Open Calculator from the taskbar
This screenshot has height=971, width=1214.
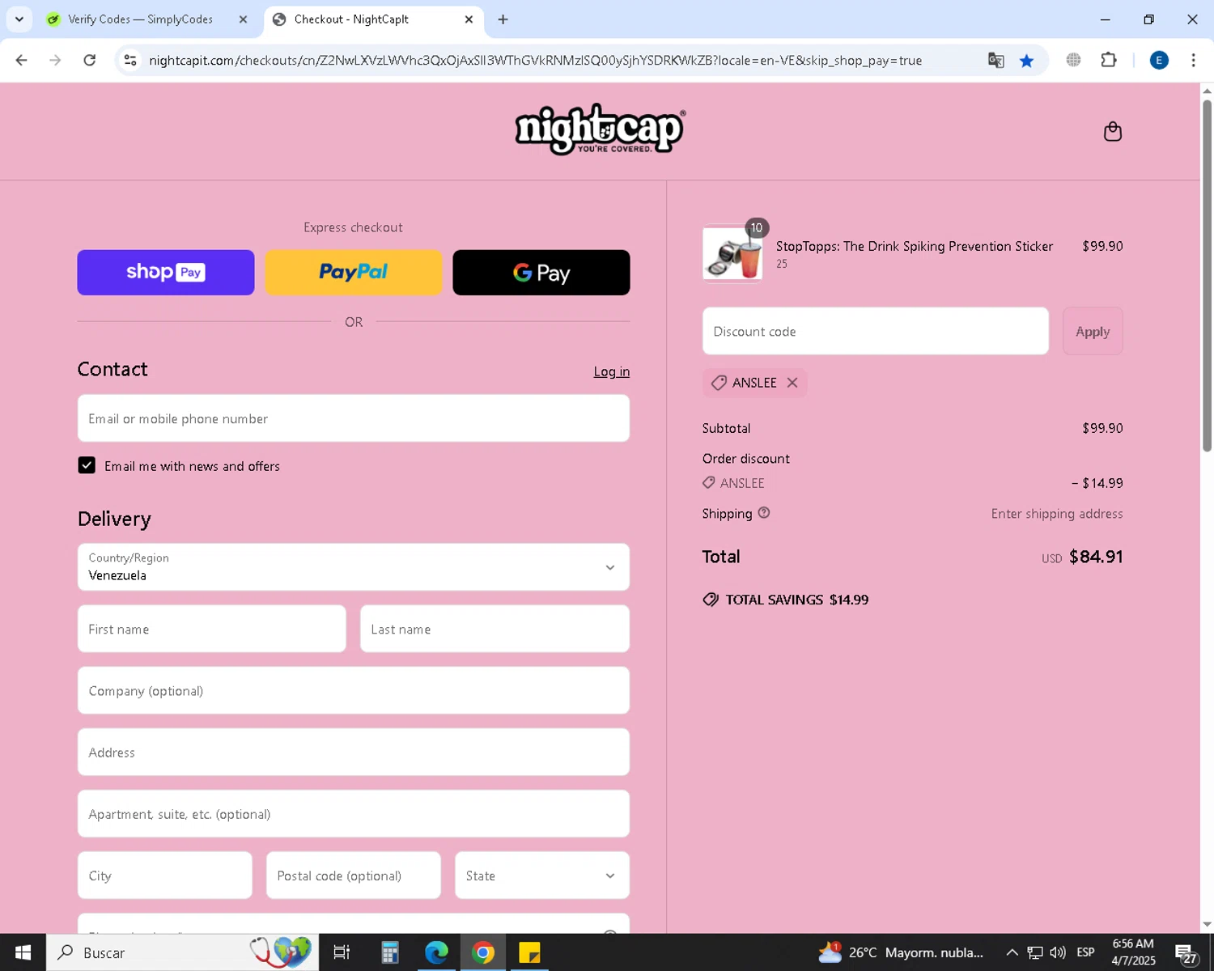pos(389,952)
